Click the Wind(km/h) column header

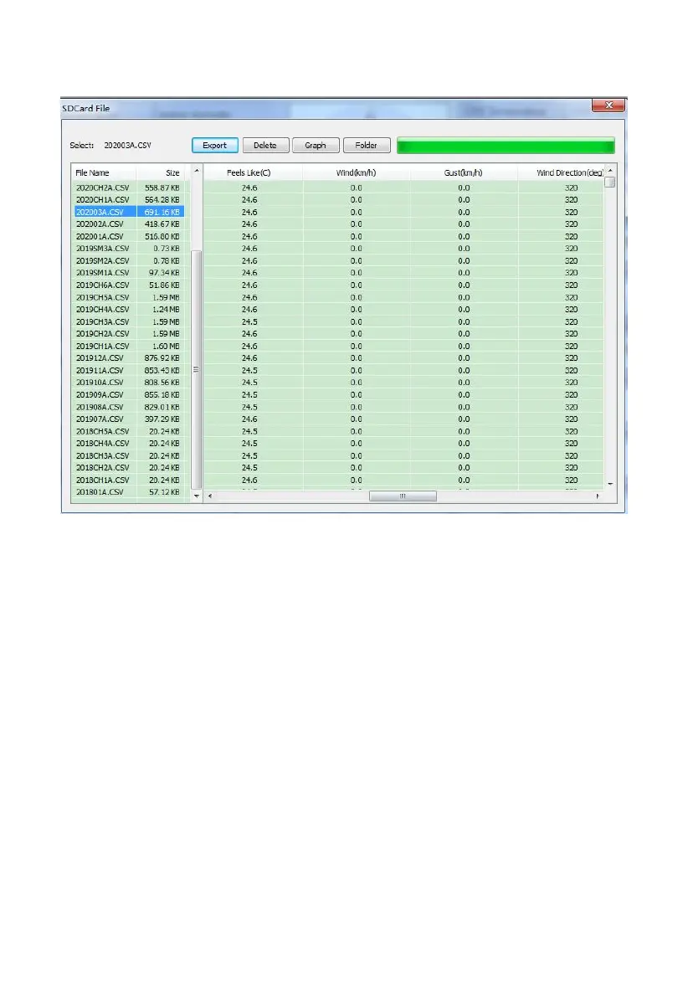click(356, 172)
